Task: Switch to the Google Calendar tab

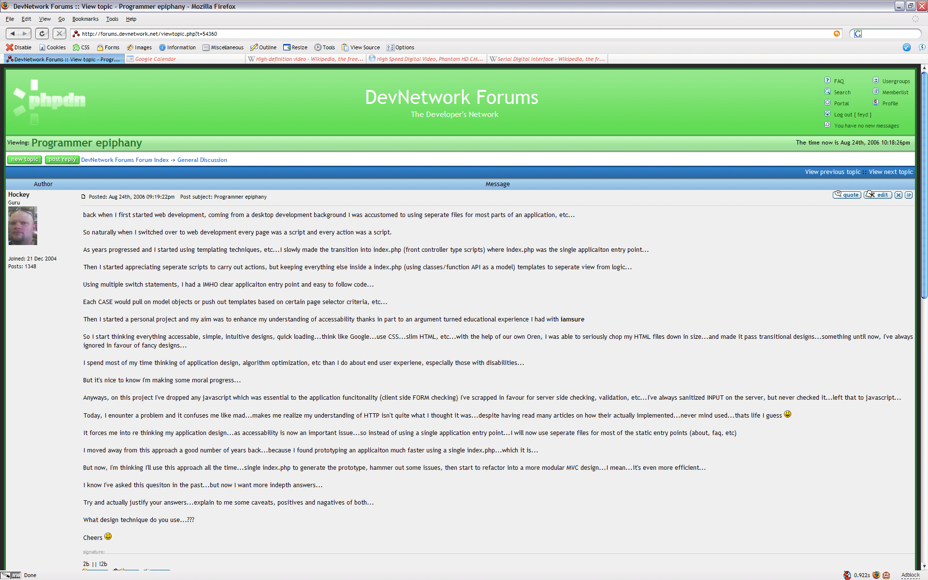Action: coord(155,59)
